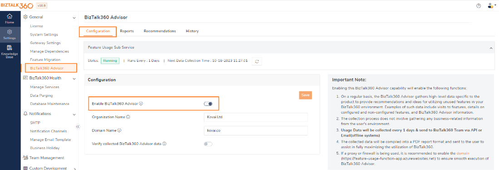Click info icon beside Verify collected data
Image resolution: width=499 pixels, height=170 pixels.
coord(164,144)
